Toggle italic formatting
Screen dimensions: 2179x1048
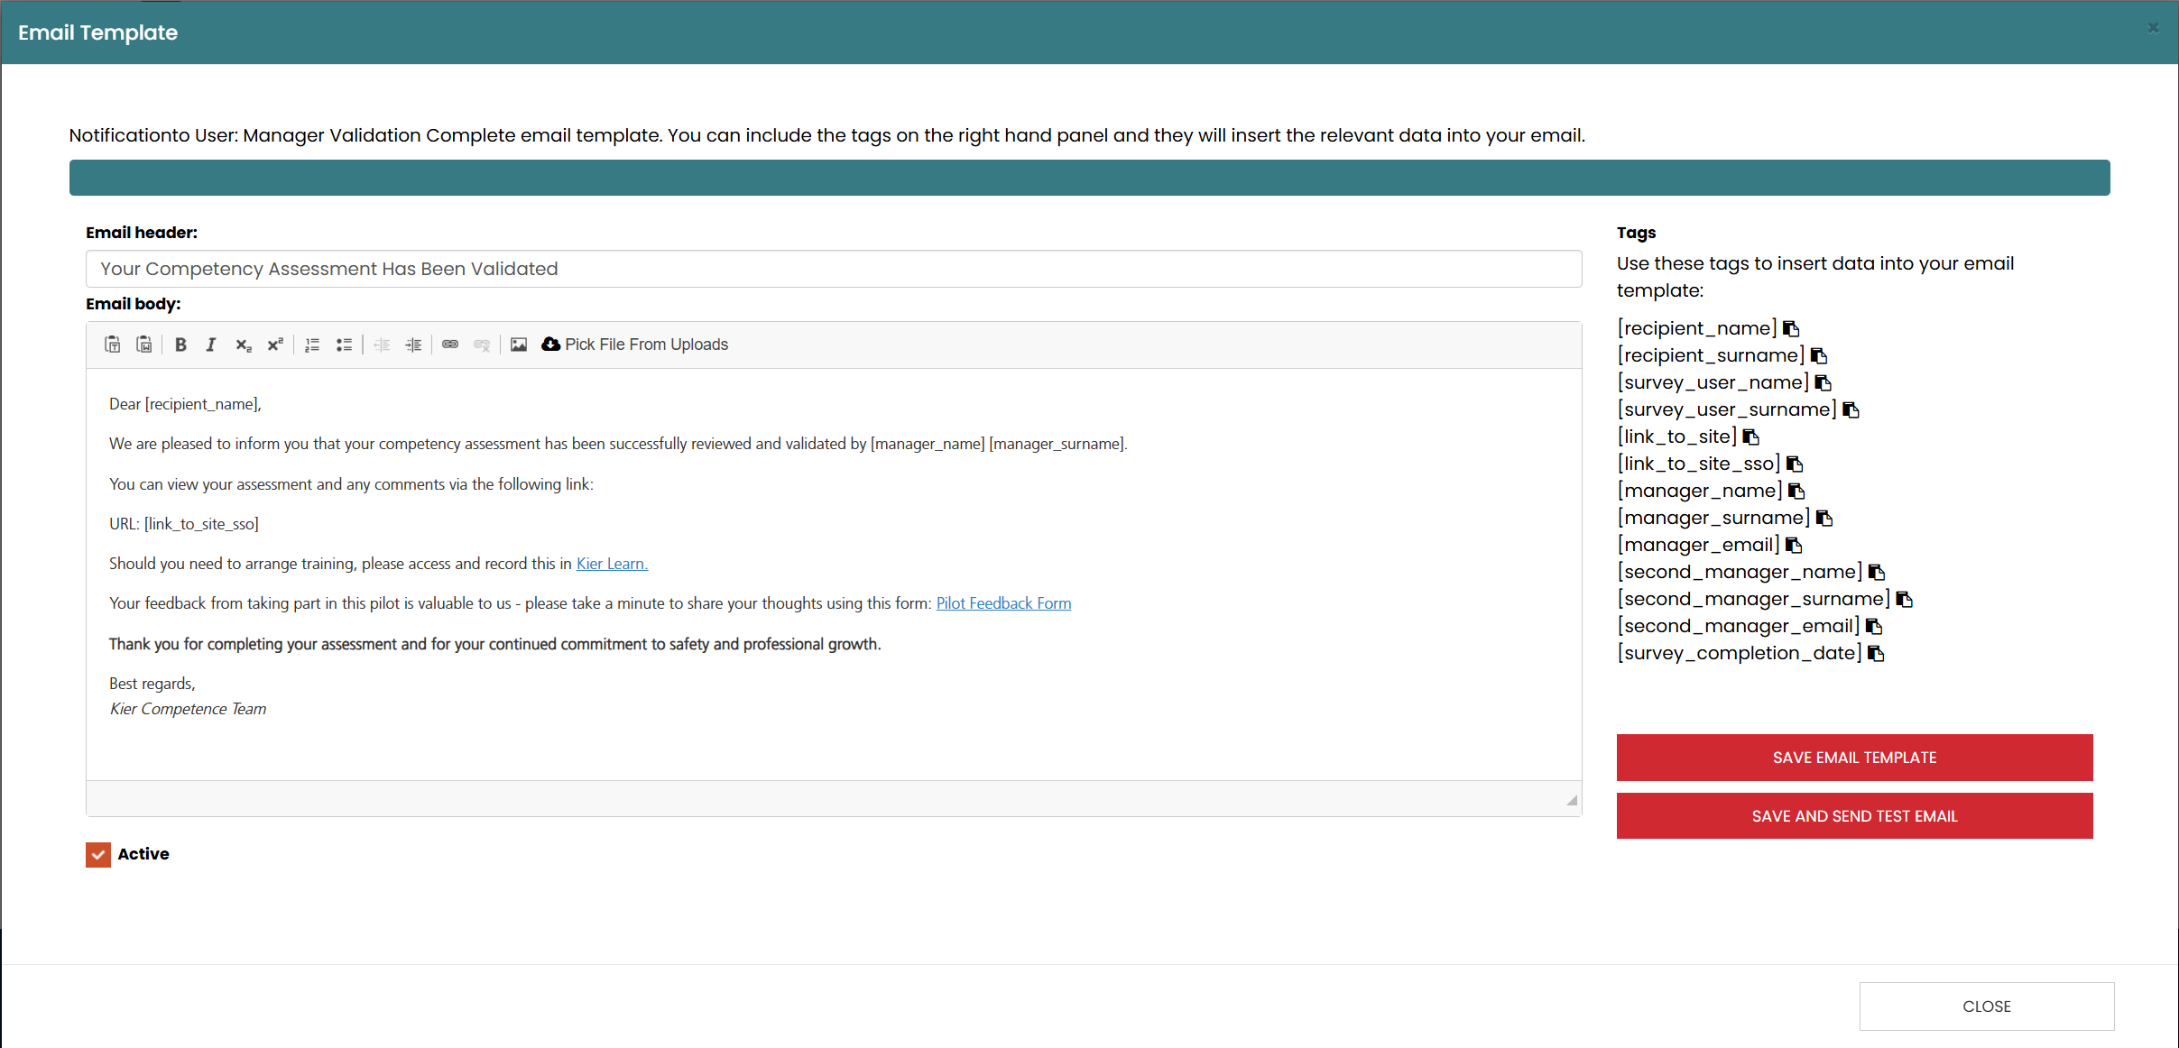click(x=211, y=345)
